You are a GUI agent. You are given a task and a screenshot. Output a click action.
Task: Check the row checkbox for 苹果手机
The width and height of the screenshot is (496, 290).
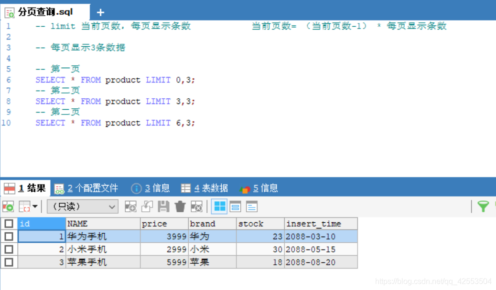click(x=9, y=262)
